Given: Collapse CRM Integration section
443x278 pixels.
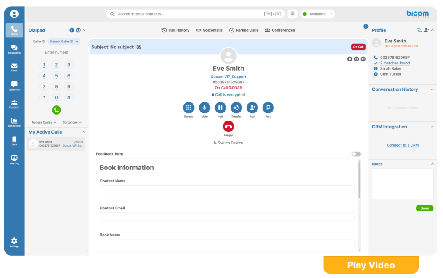Looking at the screenshot, I should (432, 127).
